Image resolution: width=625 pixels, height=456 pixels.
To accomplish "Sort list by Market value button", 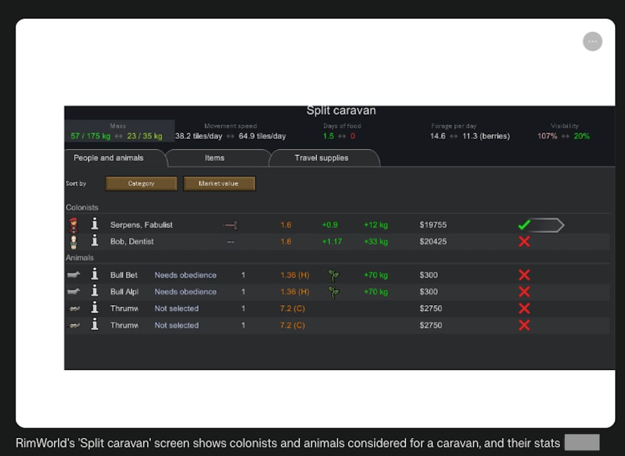I will [219, 183].
